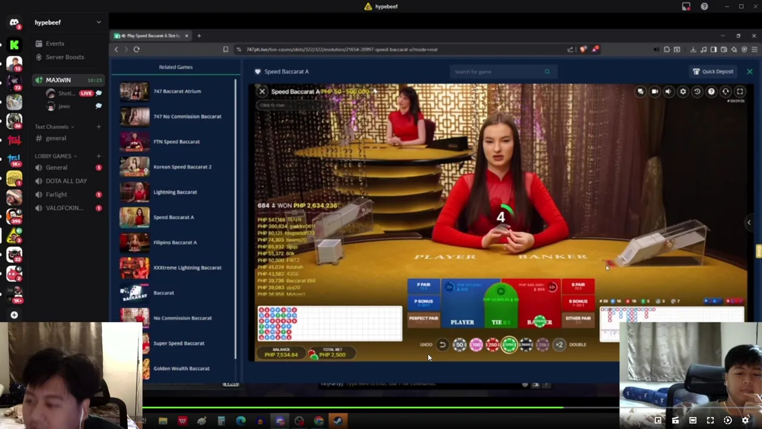
Task: Create channel in LOBBY GAMES category
Action: coord(99,156)
